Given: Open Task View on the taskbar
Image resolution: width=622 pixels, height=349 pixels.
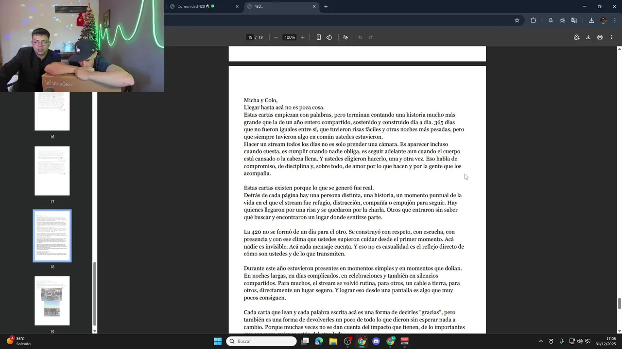Looking at the screenshot, I should 305,341.
